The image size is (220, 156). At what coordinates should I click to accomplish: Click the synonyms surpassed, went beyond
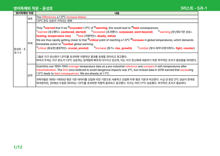(136, 32)
